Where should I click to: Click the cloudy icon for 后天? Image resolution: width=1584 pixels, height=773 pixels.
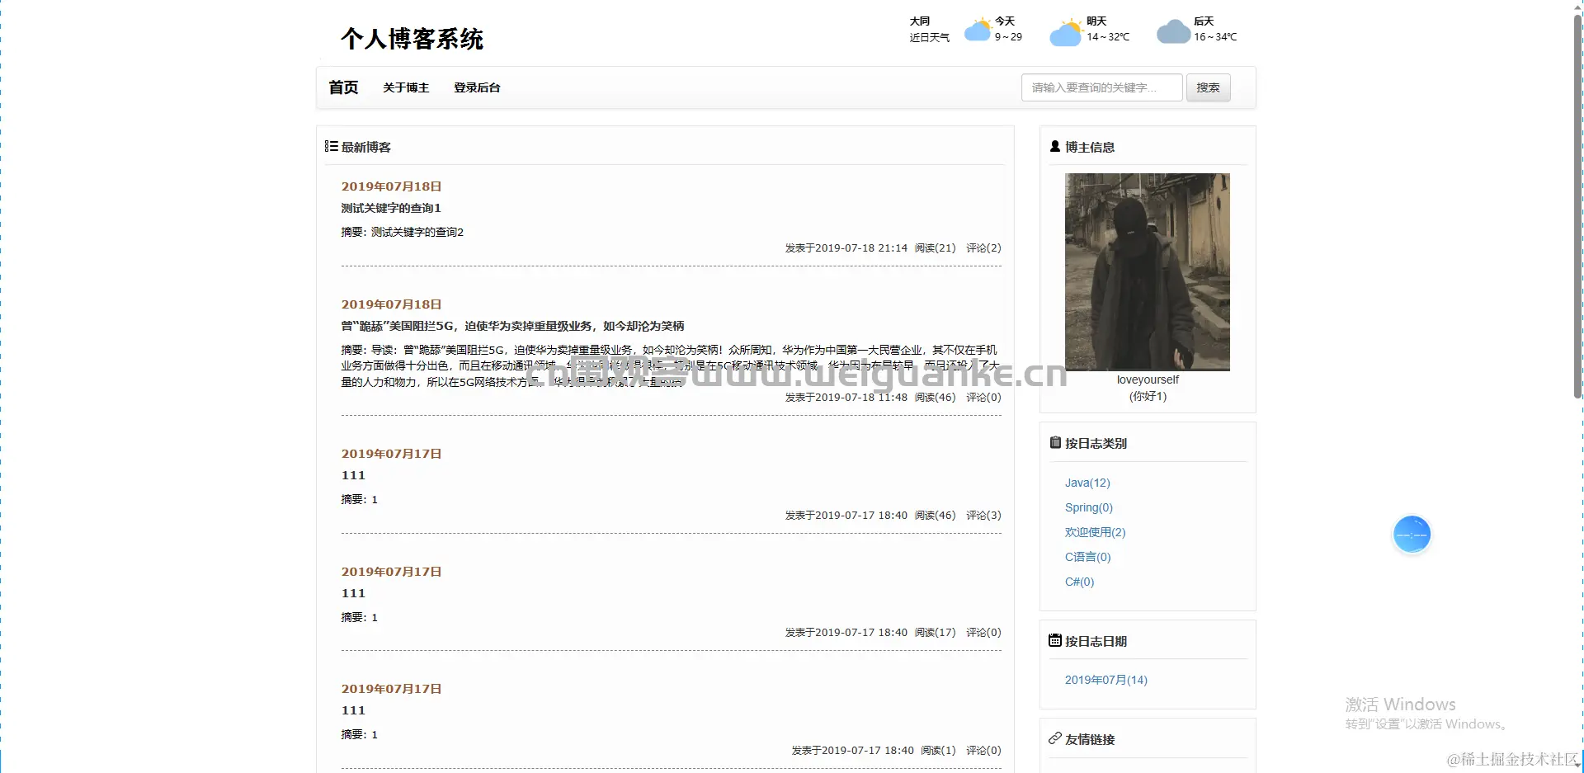point(1173,31)
